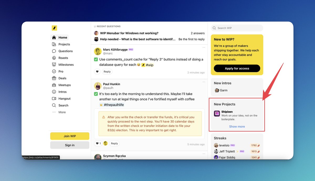Click the Paul Hunkin name link
This screenshot has height=181, width=315.
[112, 84]
